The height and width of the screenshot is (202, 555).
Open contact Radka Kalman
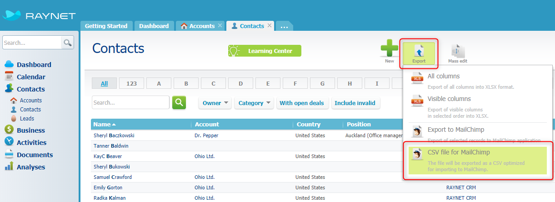(x=109, y=198)
